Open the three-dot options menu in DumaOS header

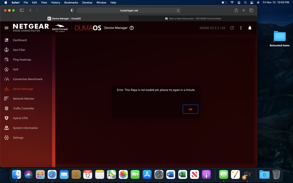coord(241,28)
